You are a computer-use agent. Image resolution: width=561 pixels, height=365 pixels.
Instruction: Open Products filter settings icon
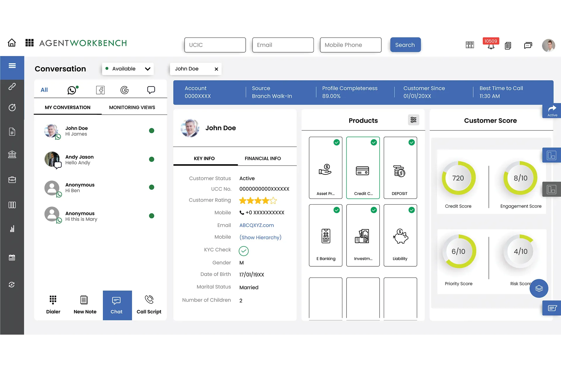point(413,120)
